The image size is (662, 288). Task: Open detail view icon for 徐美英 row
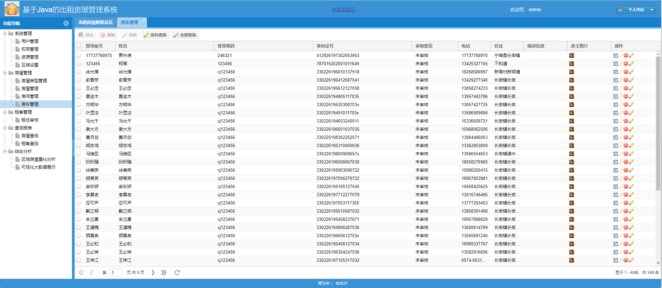[x=615, y=170]
